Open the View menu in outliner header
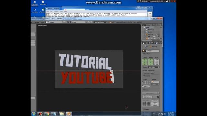207x116 pixels. (148, 25)
